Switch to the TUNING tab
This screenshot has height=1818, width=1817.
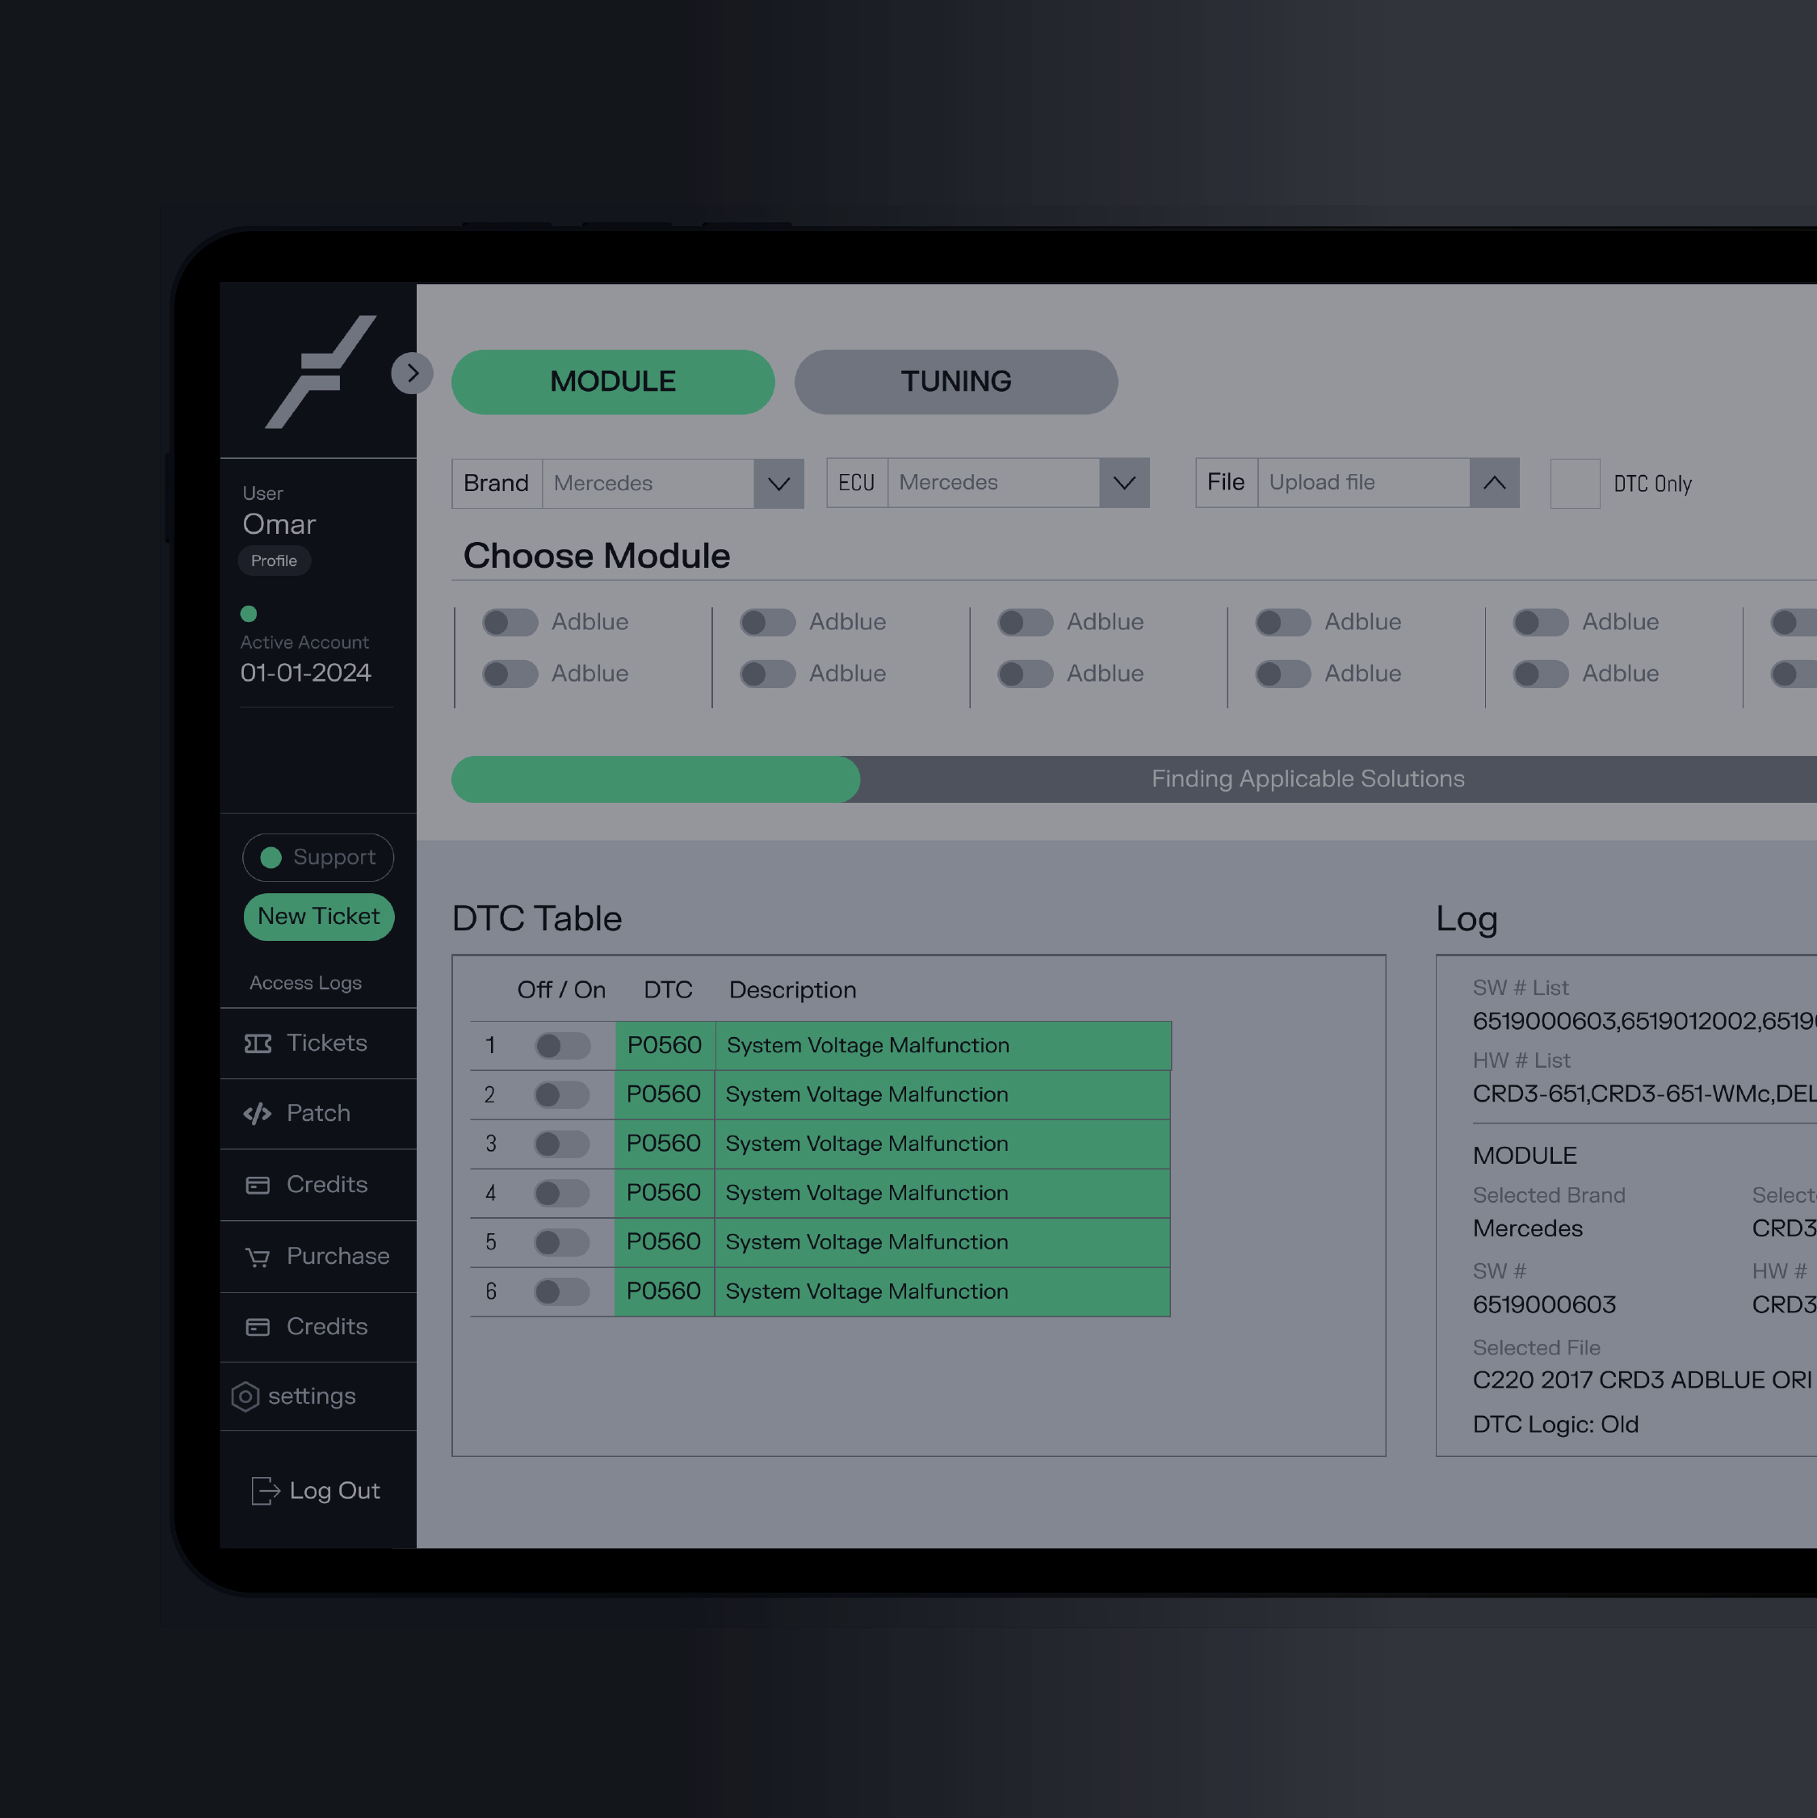pos(955,382)
